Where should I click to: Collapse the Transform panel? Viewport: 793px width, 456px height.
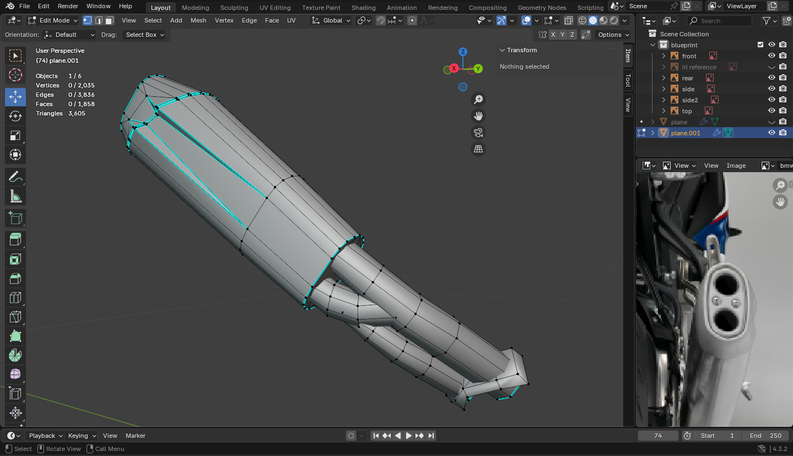(x=502, y=50)
